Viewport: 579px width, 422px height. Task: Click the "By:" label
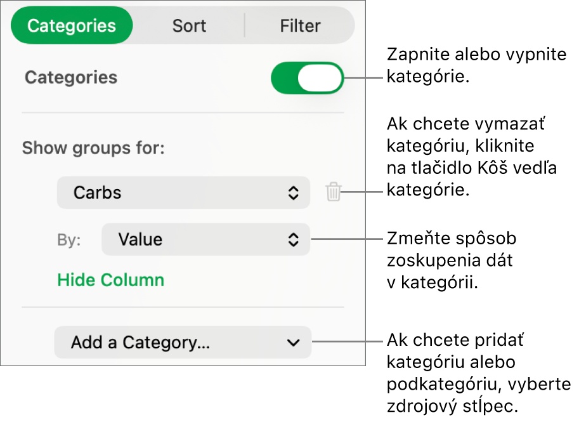pos(69,241)
